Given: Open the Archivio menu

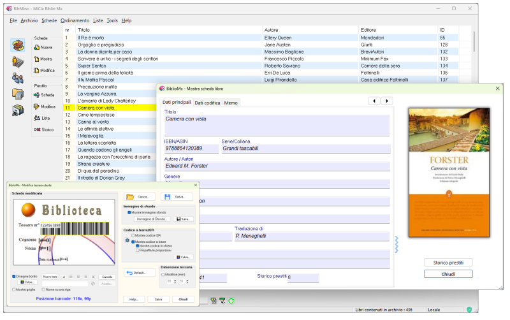Looking at the screenshot, I should (x=29, y=20).
